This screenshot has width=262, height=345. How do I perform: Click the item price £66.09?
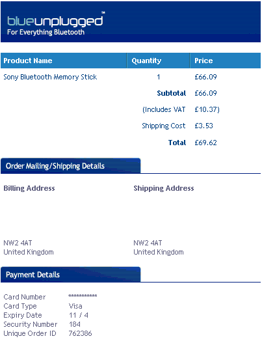[205, 77]
